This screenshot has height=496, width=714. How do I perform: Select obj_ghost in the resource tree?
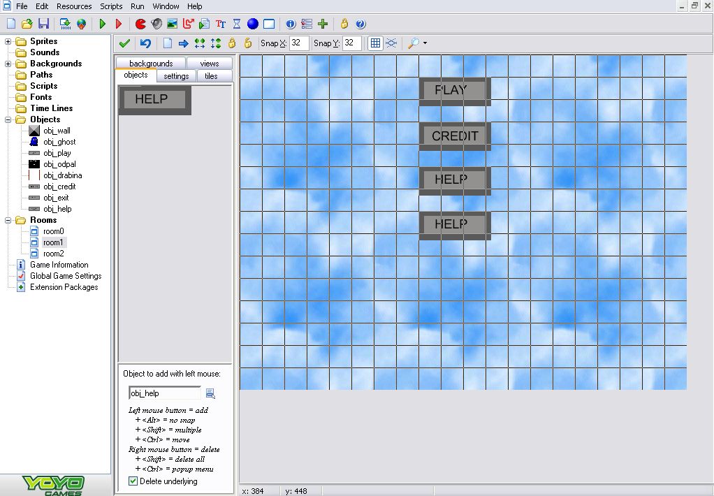[59, 142]
